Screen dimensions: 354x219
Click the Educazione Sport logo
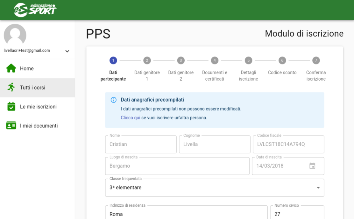coord(35,10)
